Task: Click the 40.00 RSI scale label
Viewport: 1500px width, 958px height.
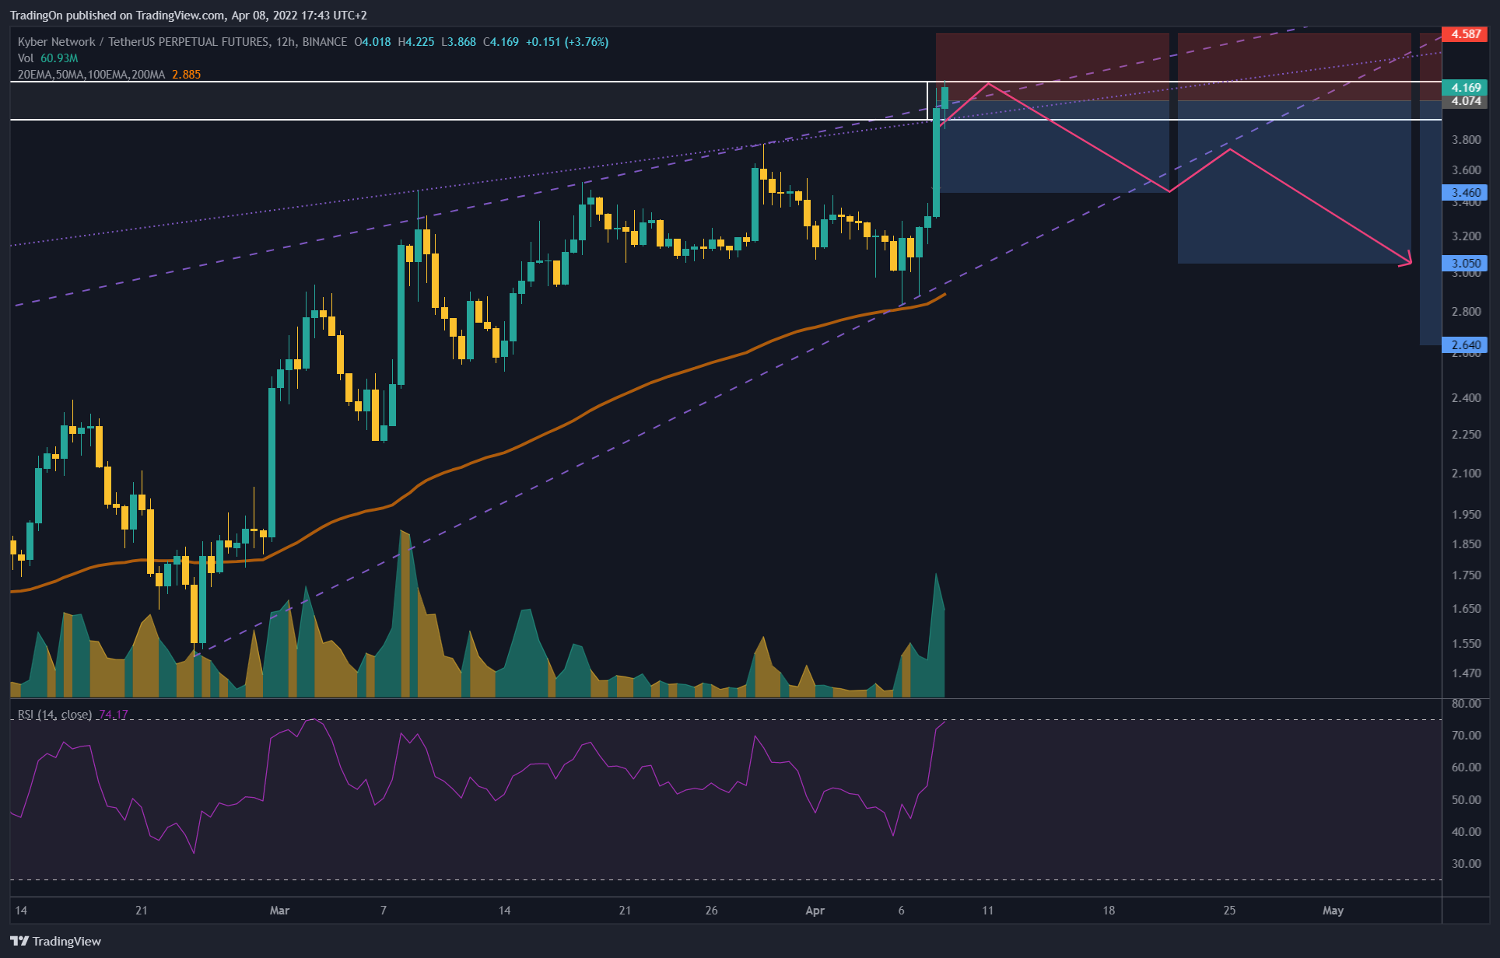Action: pos(1466,832)
